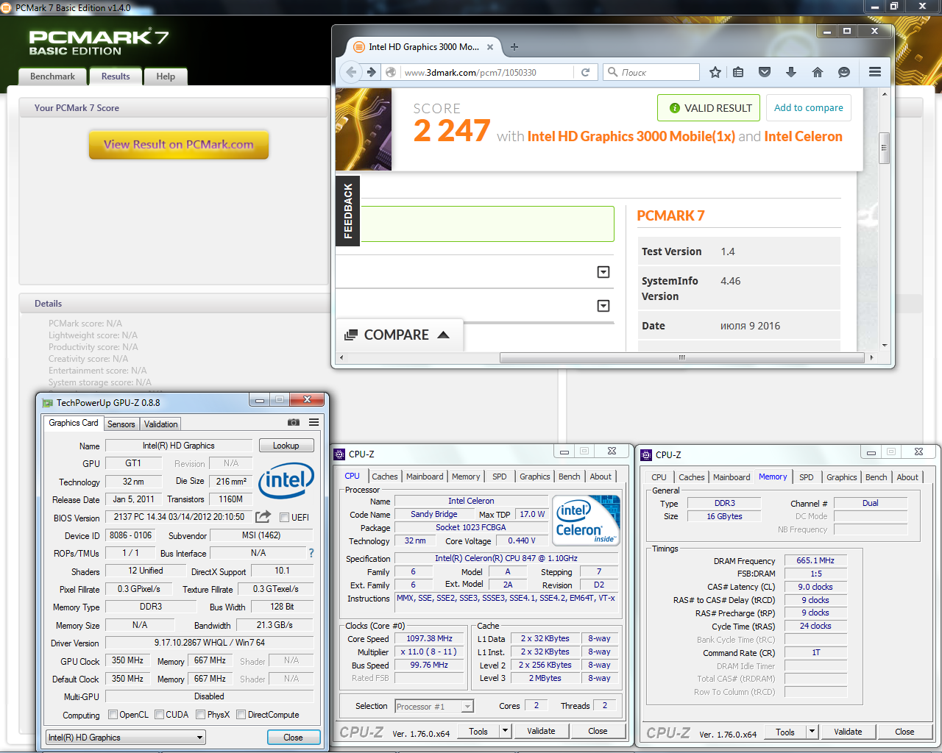Image resolution: width=942 pixels, height=753 pixels.
Task: Click the circuit thumbnail image beside score
Action: coord(364,129)
